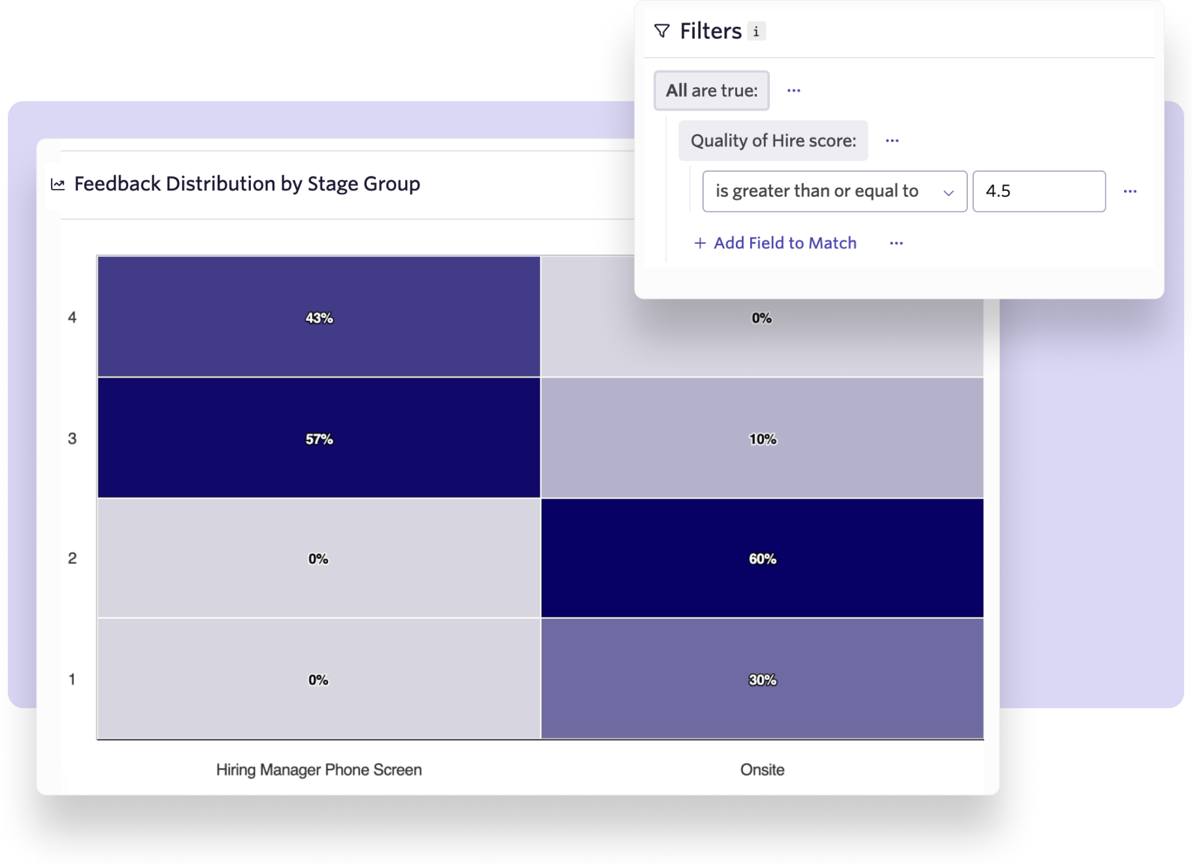Viewport: 1192px width, 865px height.
Task: Click the All are true condition button
Action: 712,91
